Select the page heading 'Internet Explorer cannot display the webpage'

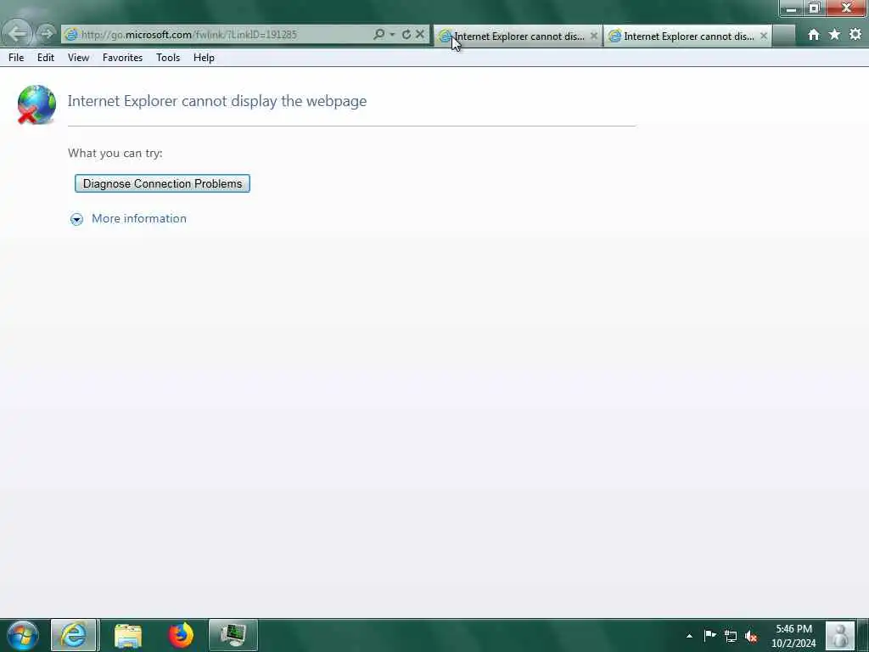coord(217,102)
